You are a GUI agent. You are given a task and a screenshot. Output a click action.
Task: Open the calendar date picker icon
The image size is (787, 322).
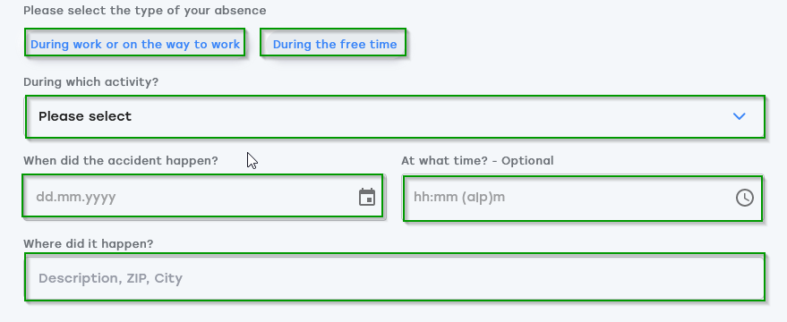[x=367, y=197]
